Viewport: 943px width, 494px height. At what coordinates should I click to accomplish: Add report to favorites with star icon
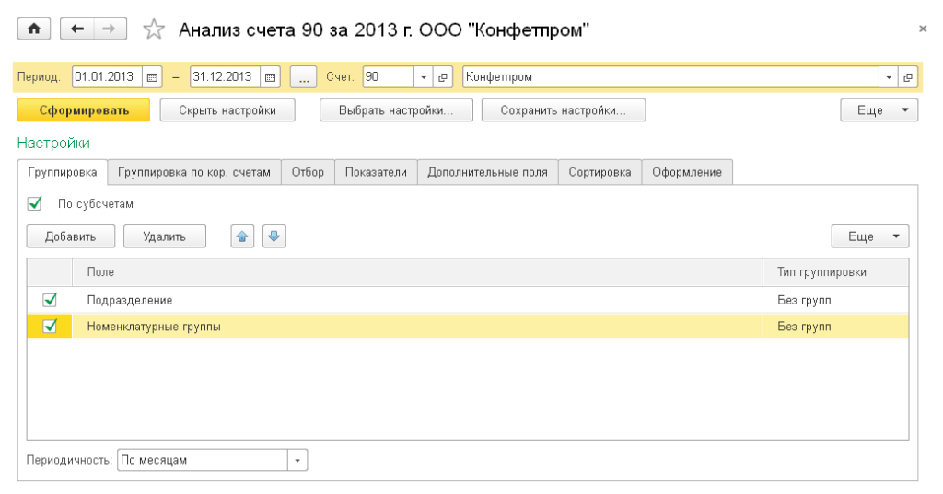click(x=152, y=30)
